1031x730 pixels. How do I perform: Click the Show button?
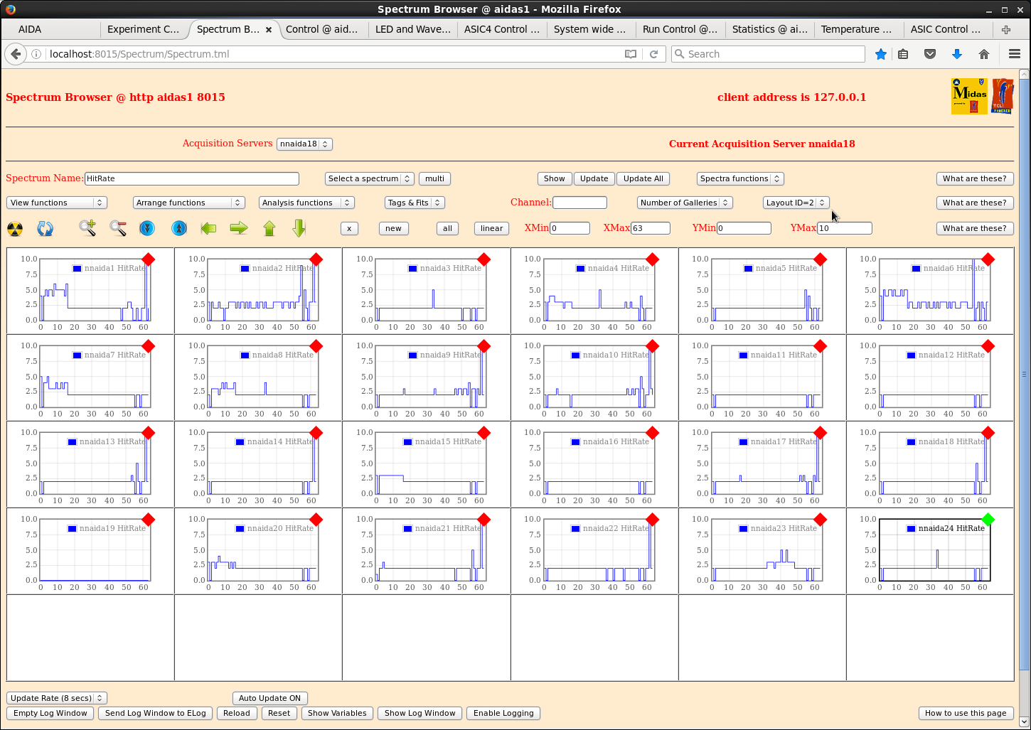(x=555, y=178)
